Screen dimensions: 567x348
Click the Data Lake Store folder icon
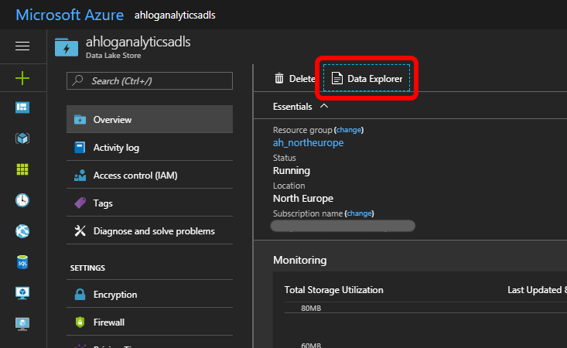click(x=67, y=47)
